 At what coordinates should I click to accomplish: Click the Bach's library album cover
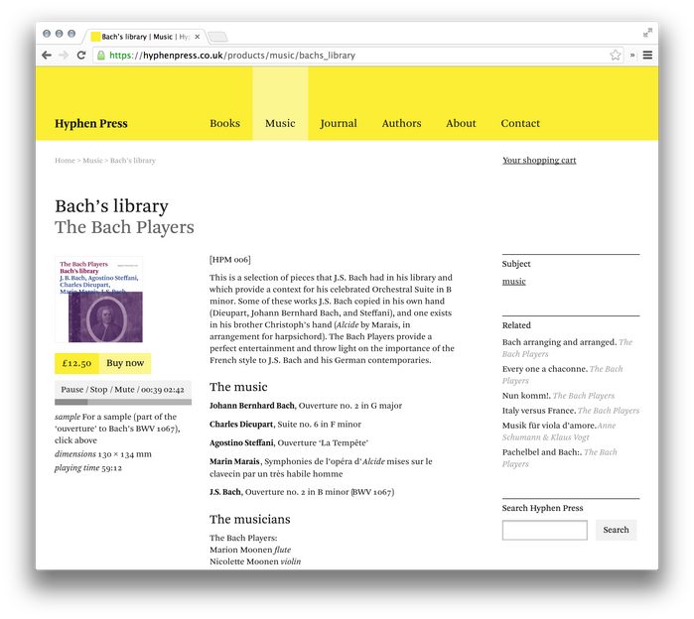(98, 300)
